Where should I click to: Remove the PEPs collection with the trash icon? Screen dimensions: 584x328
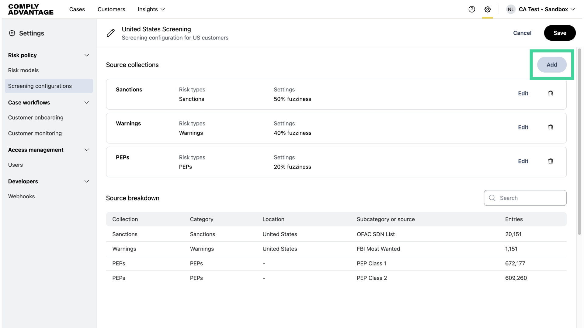(x=551, y=161)
